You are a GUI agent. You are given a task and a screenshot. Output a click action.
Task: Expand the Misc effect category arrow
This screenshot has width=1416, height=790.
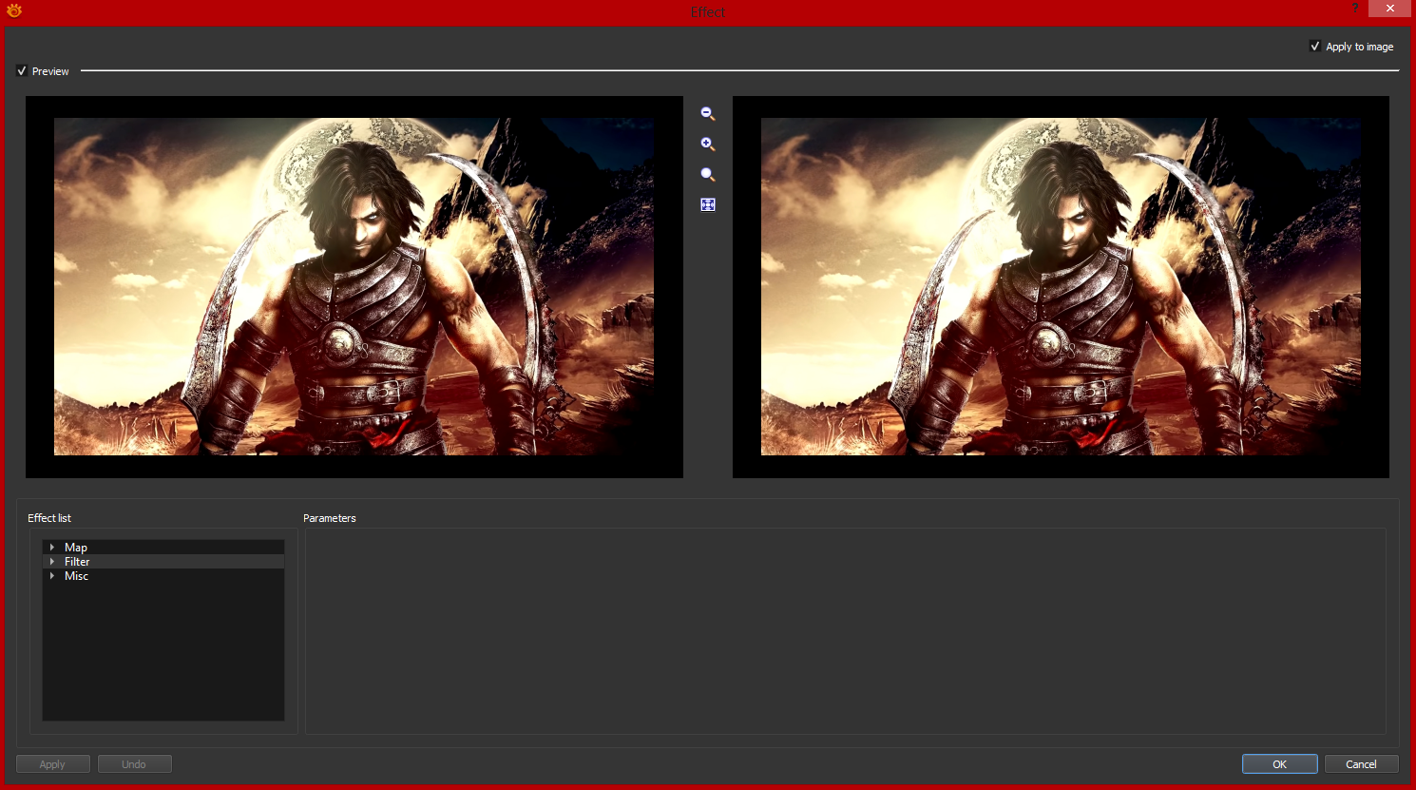click(x=52, y=576)
